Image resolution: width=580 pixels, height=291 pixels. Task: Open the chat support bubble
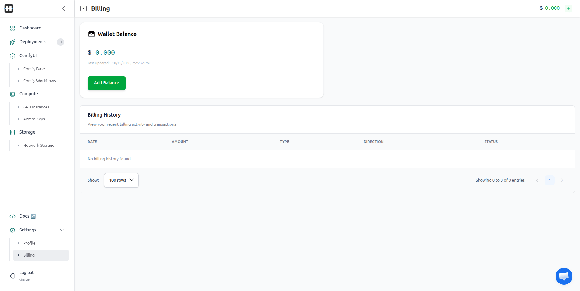(x=564, y=276)
